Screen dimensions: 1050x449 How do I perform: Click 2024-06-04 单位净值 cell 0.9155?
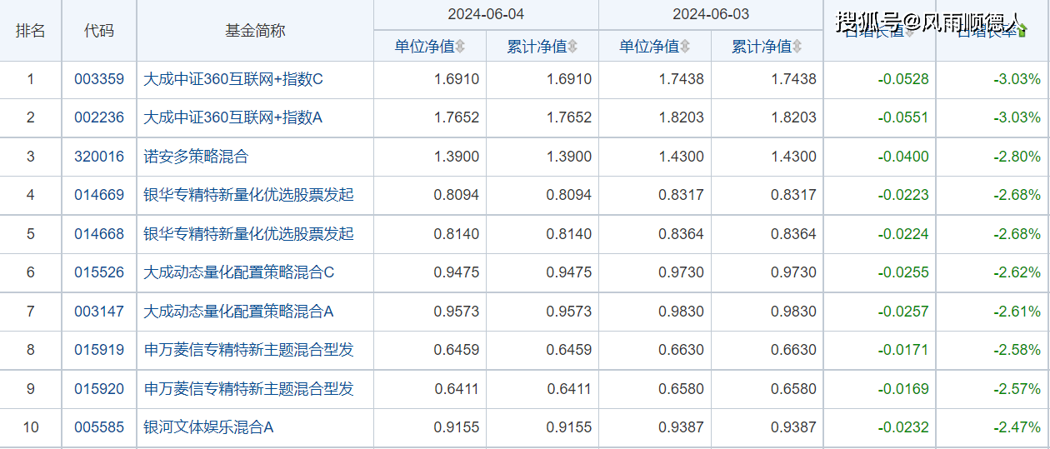pyautogui.click(x=457, y=427)
